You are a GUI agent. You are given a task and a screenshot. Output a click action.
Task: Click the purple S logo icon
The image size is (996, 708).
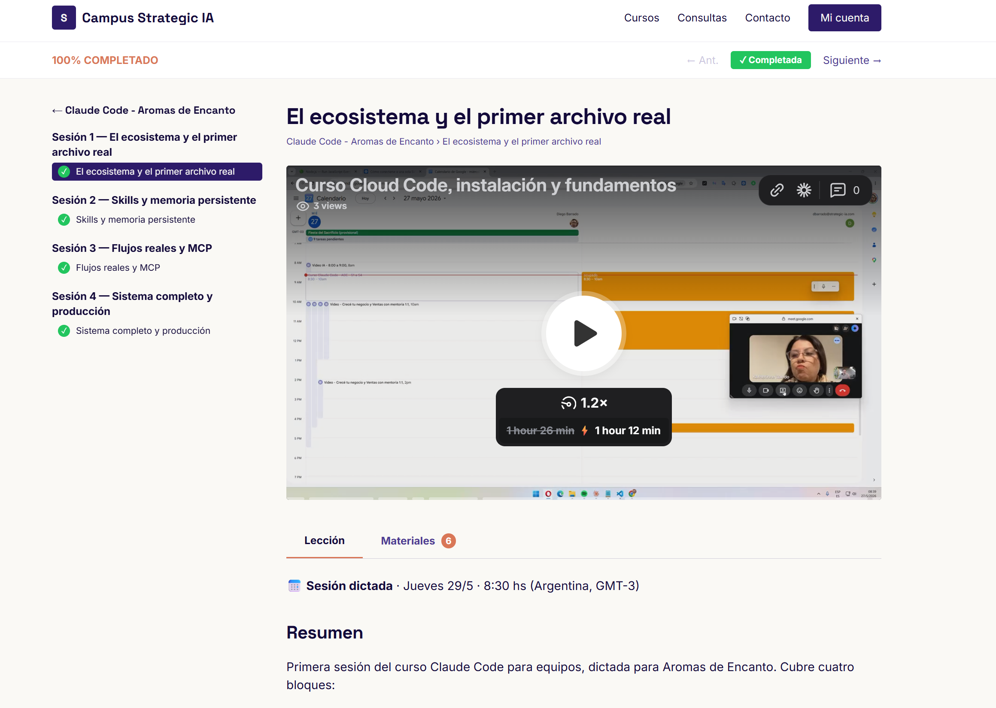[x=64, y=18]
